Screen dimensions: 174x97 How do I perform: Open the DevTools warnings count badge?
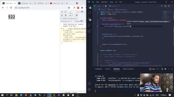78,12
